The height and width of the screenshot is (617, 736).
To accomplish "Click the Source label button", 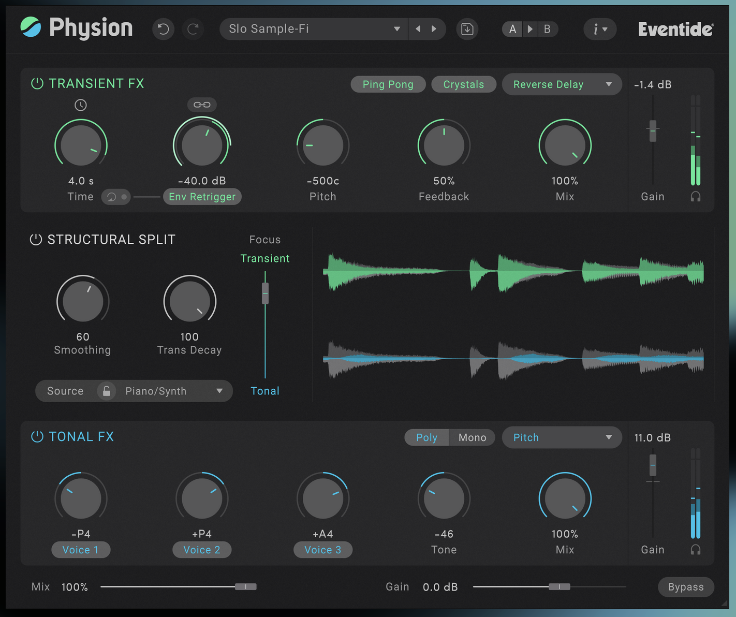I will click(x=65, y=391).
